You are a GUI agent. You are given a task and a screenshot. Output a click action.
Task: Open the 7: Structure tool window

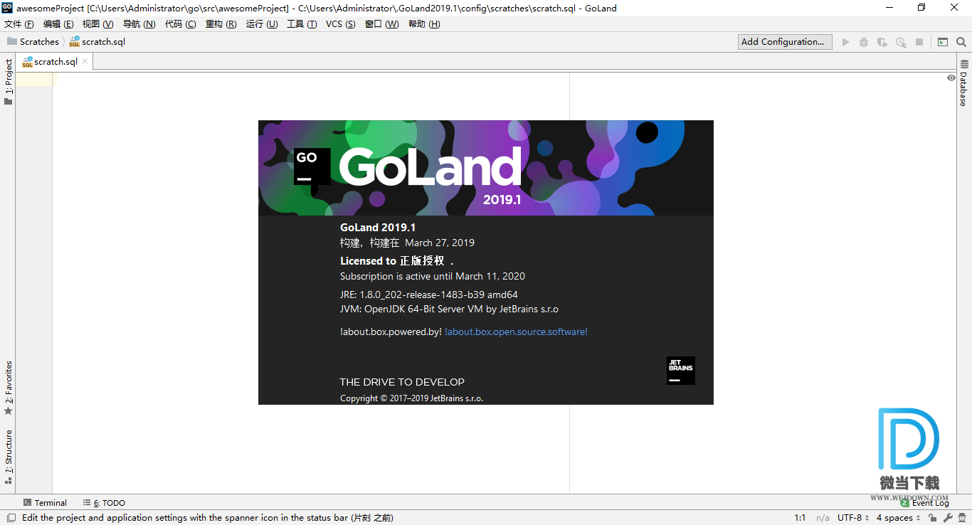pyautogui.click(x=9, y=457)
